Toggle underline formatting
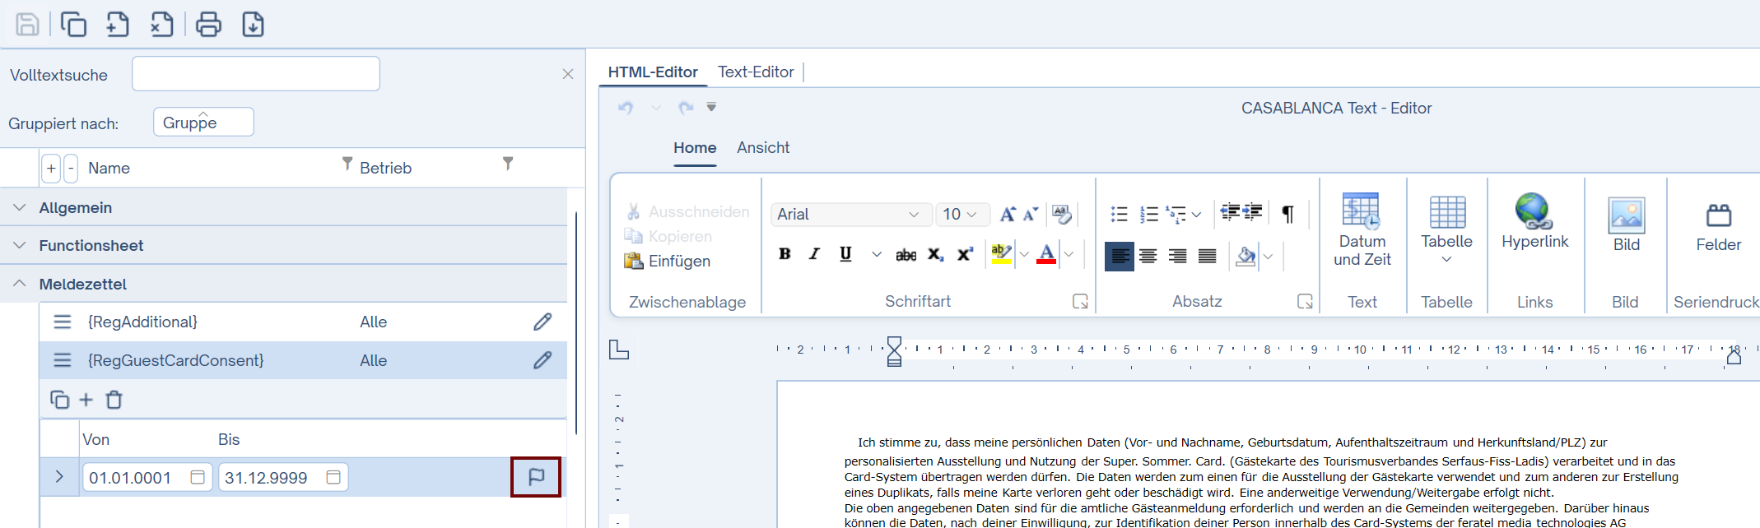1760x528 pixels. point(845,254)
